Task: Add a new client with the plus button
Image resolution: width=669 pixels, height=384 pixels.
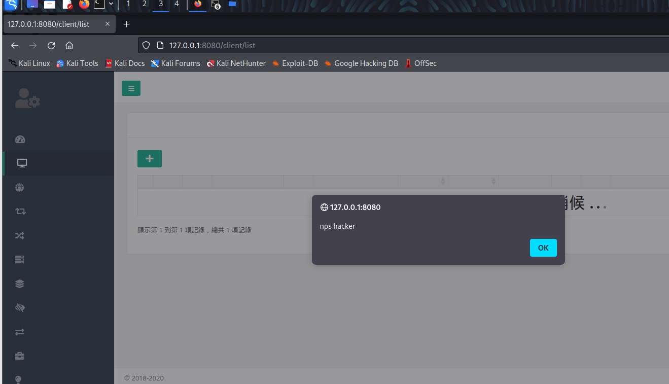Action: click(x=150, y=159)
